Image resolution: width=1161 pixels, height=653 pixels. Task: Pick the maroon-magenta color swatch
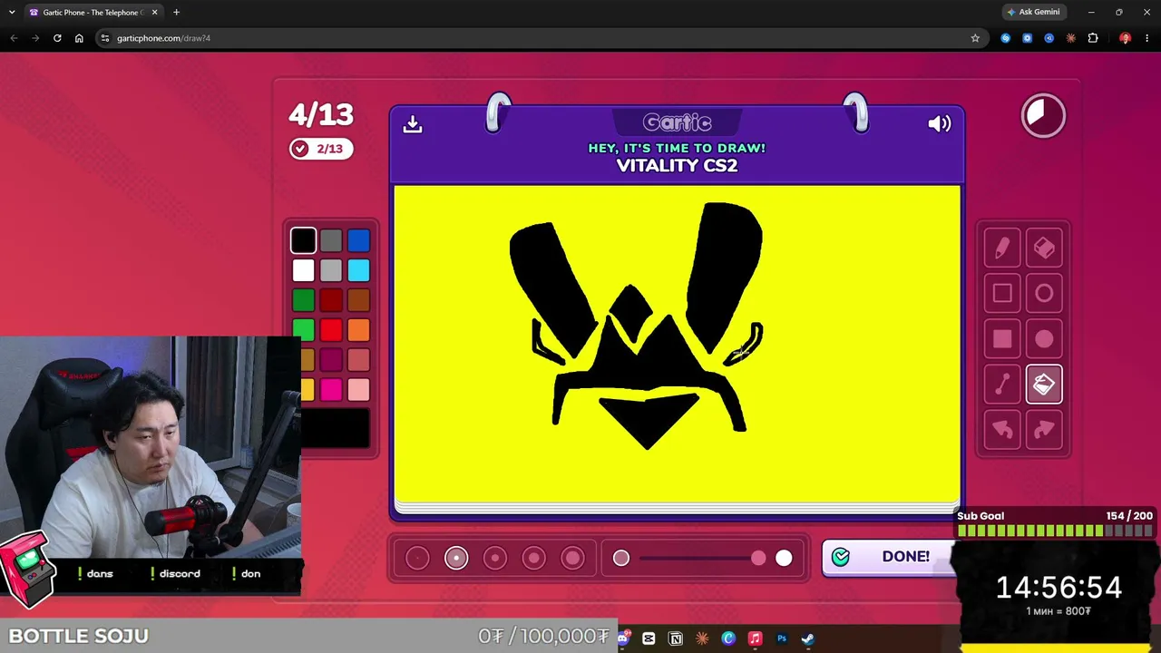click(x=331, y=360)
